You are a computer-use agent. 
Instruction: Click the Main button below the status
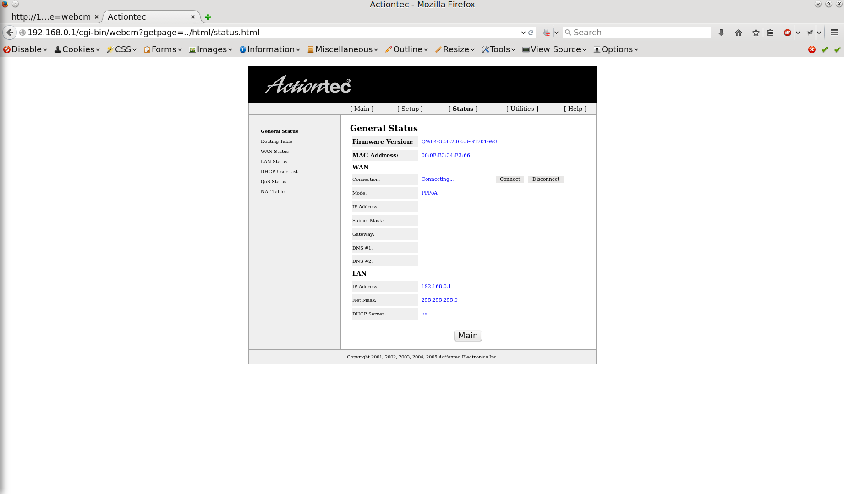click(468, 336)
